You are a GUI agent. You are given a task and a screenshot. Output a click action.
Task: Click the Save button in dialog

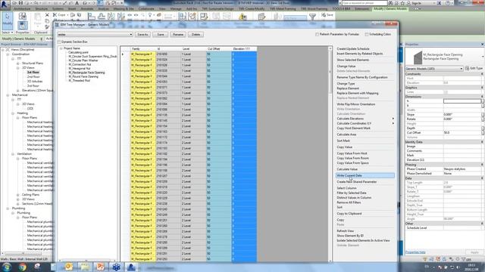pyautogui.click(x=160, y=35)
